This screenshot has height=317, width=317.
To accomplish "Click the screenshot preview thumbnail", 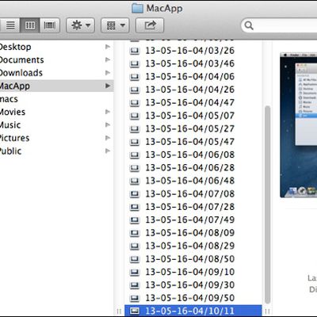I will coord(299,124).
